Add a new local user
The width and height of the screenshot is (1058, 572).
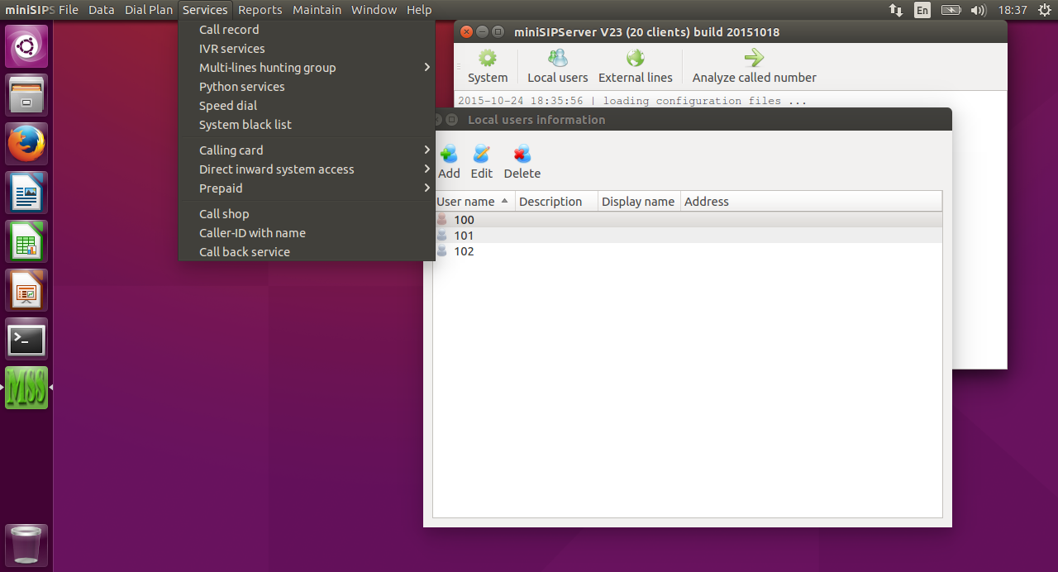[449, 162]
